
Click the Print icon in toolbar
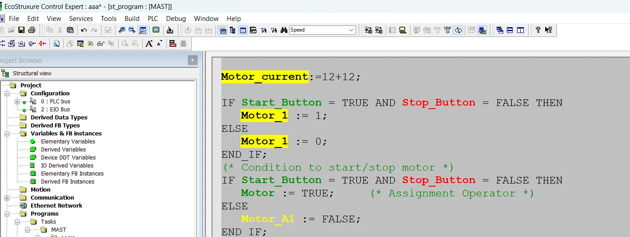coord(32,30)
